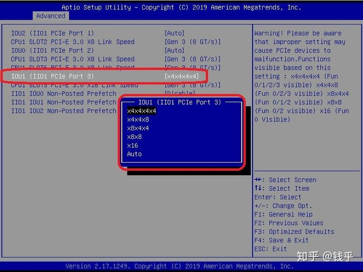
Task: Select x4x4x4x4 in the IOU1 popup
Action: 142,111
